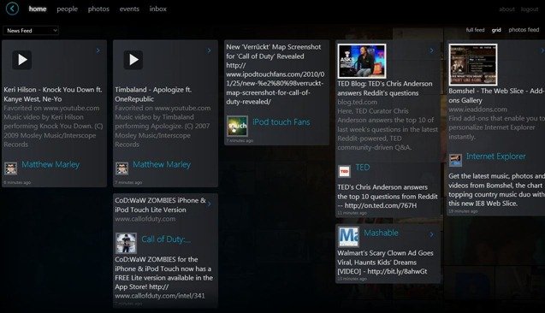This screenshot has width=545, height=313.
Task: Click the about link
Action: coord(506,9)
